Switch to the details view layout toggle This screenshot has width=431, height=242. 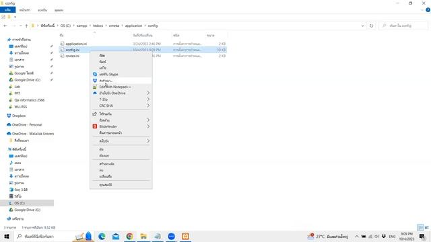pyautogui.click(x=420, y=227)
